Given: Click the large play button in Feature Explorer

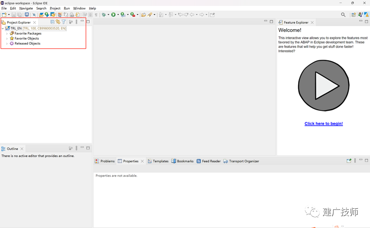Looking at the screenshot, I should 323,85.
